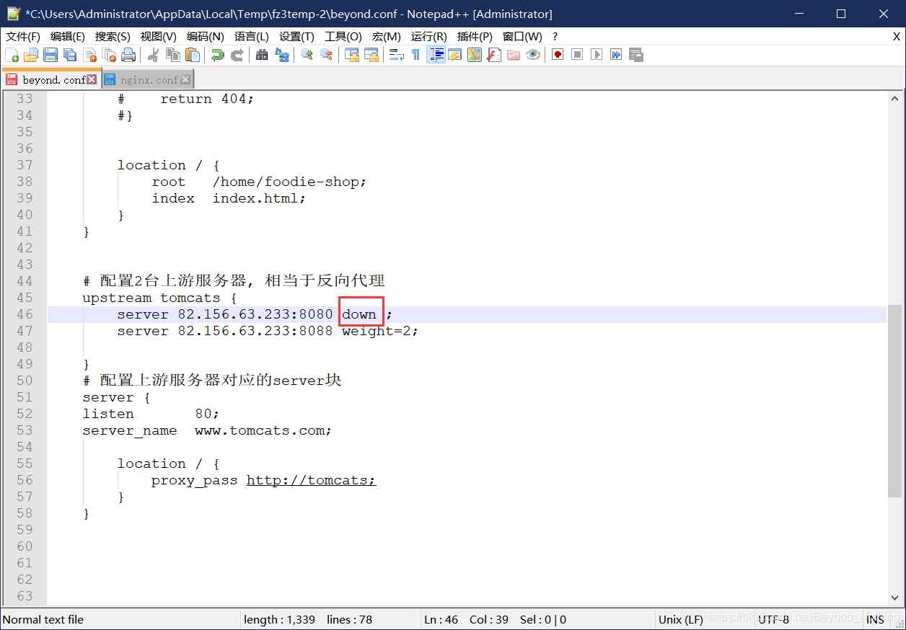Open the 编辑(E) edit menu
The image size is (906, 630).
68,36
